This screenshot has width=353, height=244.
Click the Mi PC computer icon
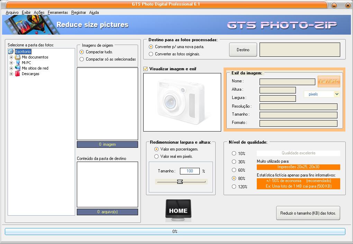tap(18, 63)
